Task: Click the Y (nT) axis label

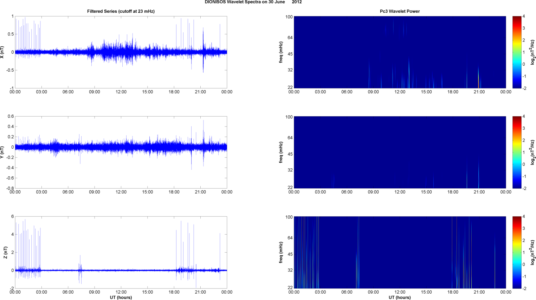Action: click(2, 152)
